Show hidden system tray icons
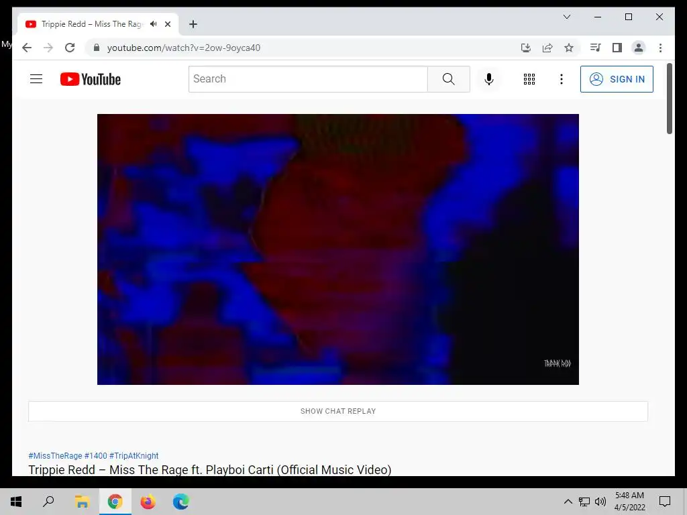 [568, 502]
